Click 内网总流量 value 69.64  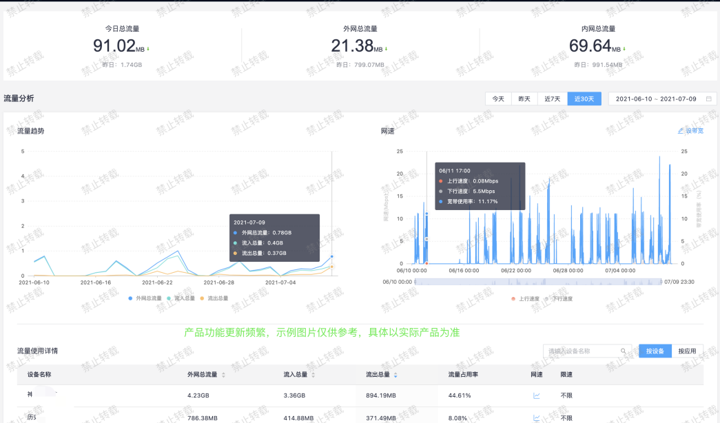[x=590, y=46]
